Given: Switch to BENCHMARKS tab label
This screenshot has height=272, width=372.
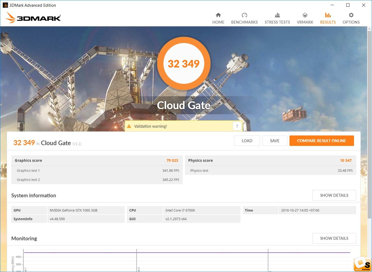Looking at the screenshot, I should point(244,22).
